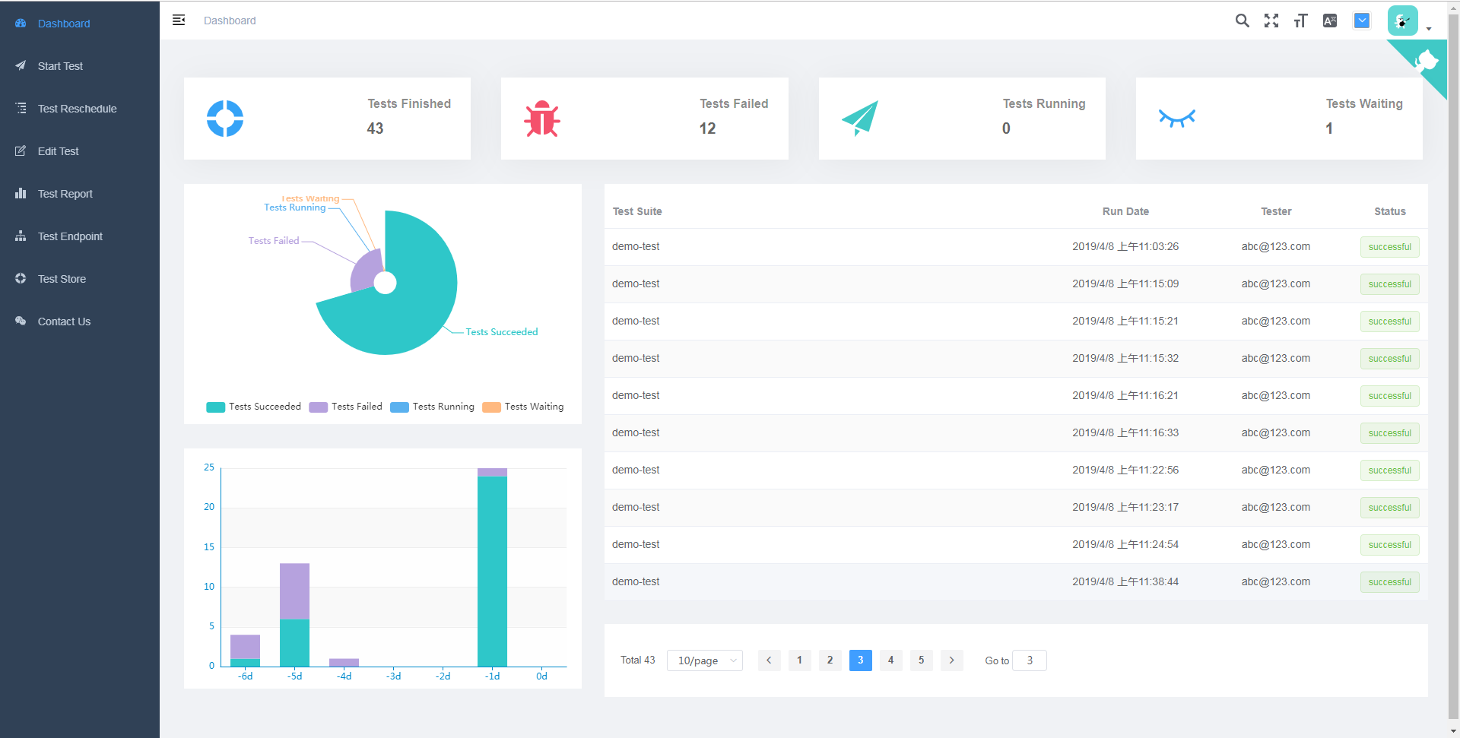Go to previous page arrow

click(x=769, y=660)
